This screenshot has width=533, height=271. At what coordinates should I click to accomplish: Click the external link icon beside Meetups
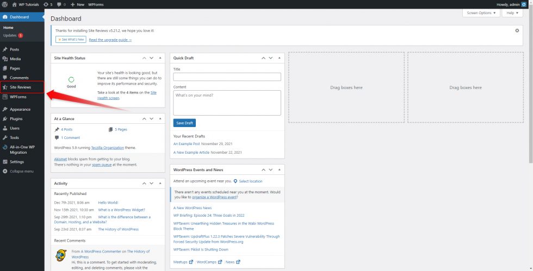pyautogui.click(x=191, y=262)
